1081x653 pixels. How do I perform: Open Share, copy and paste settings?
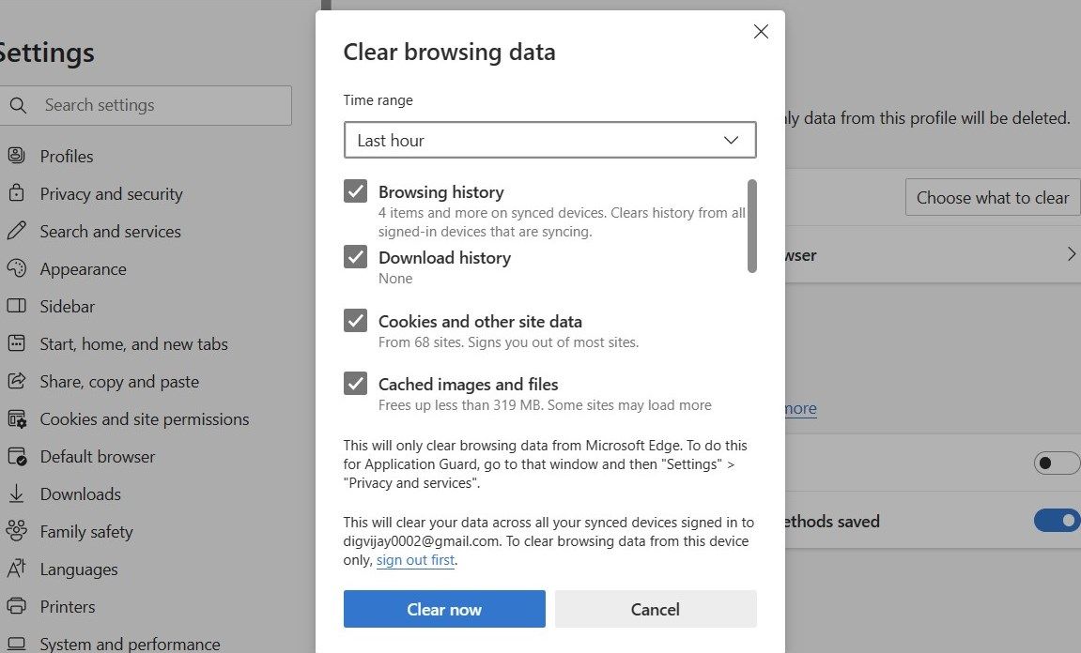119,381
